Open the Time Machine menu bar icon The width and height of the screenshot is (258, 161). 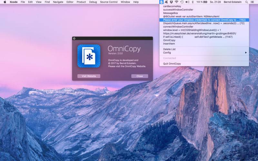182,2
